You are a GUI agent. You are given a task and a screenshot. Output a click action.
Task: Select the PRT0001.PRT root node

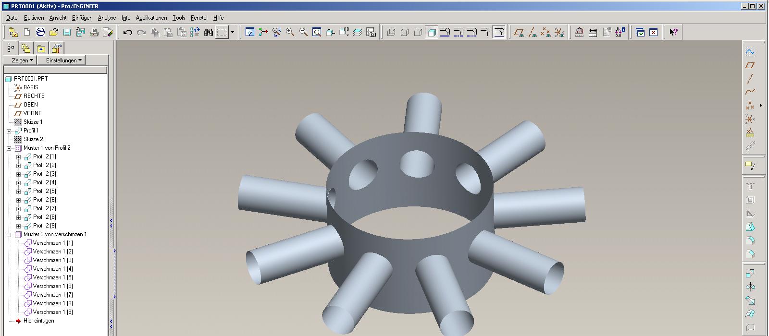pos(31,79)
